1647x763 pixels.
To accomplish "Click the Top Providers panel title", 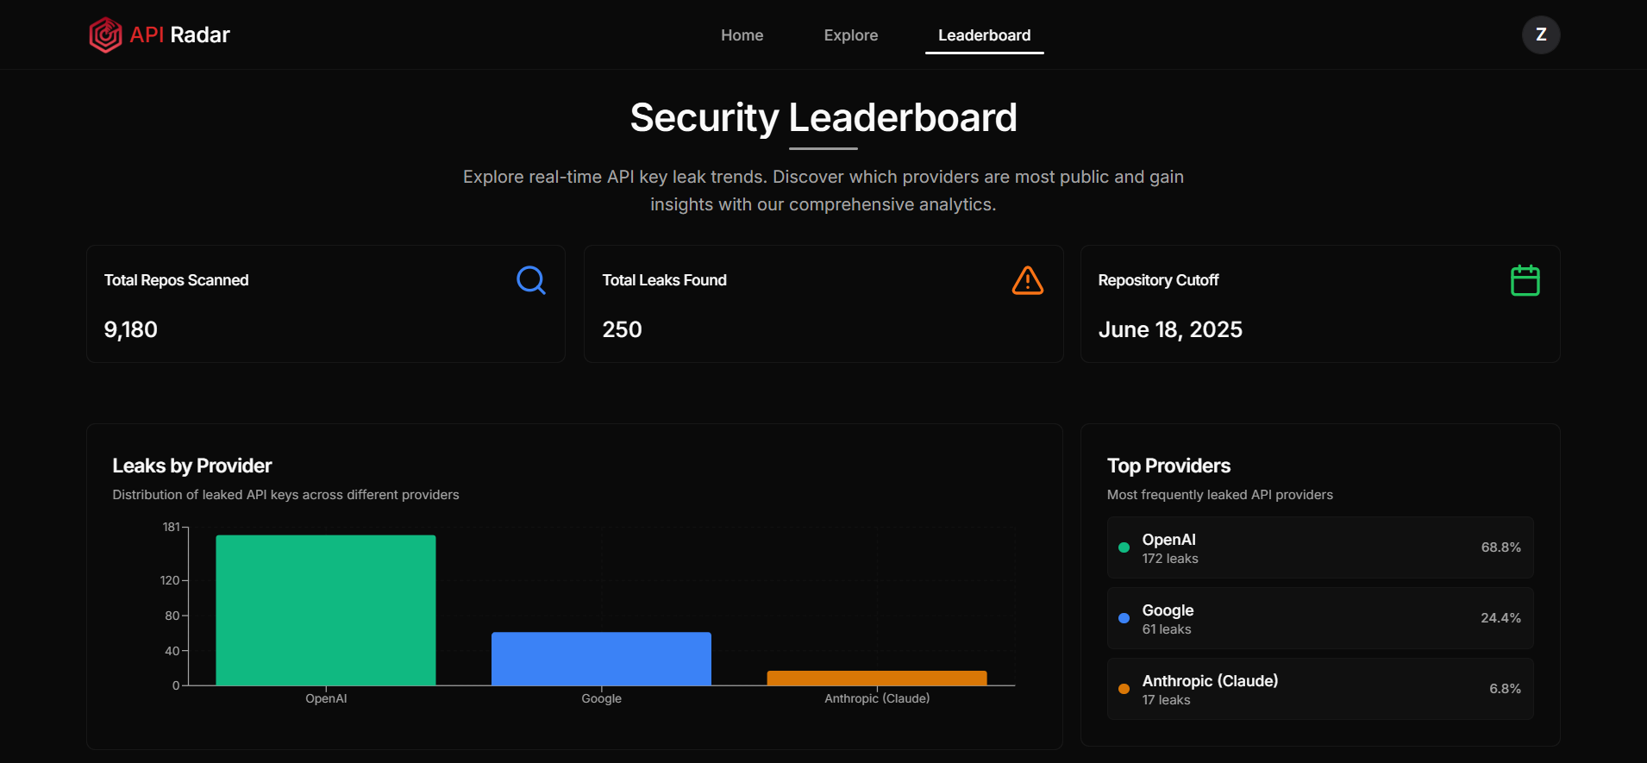I will coord(1168,466).
